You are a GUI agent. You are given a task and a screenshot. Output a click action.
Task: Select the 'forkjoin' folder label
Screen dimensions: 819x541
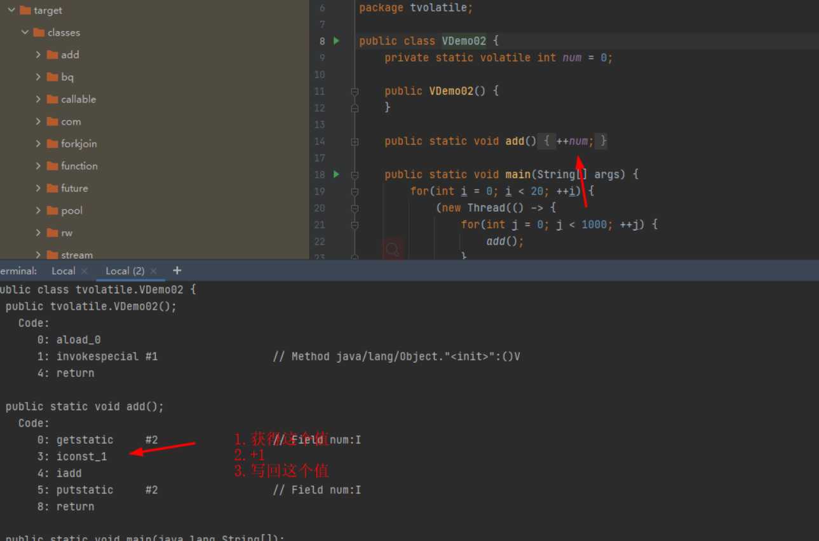[x=79, y=144]
